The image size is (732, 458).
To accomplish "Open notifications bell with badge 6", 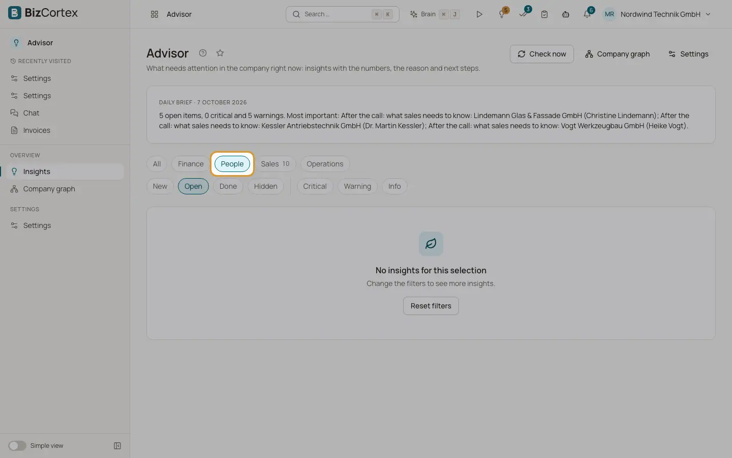I will click(x=588, y=14).
